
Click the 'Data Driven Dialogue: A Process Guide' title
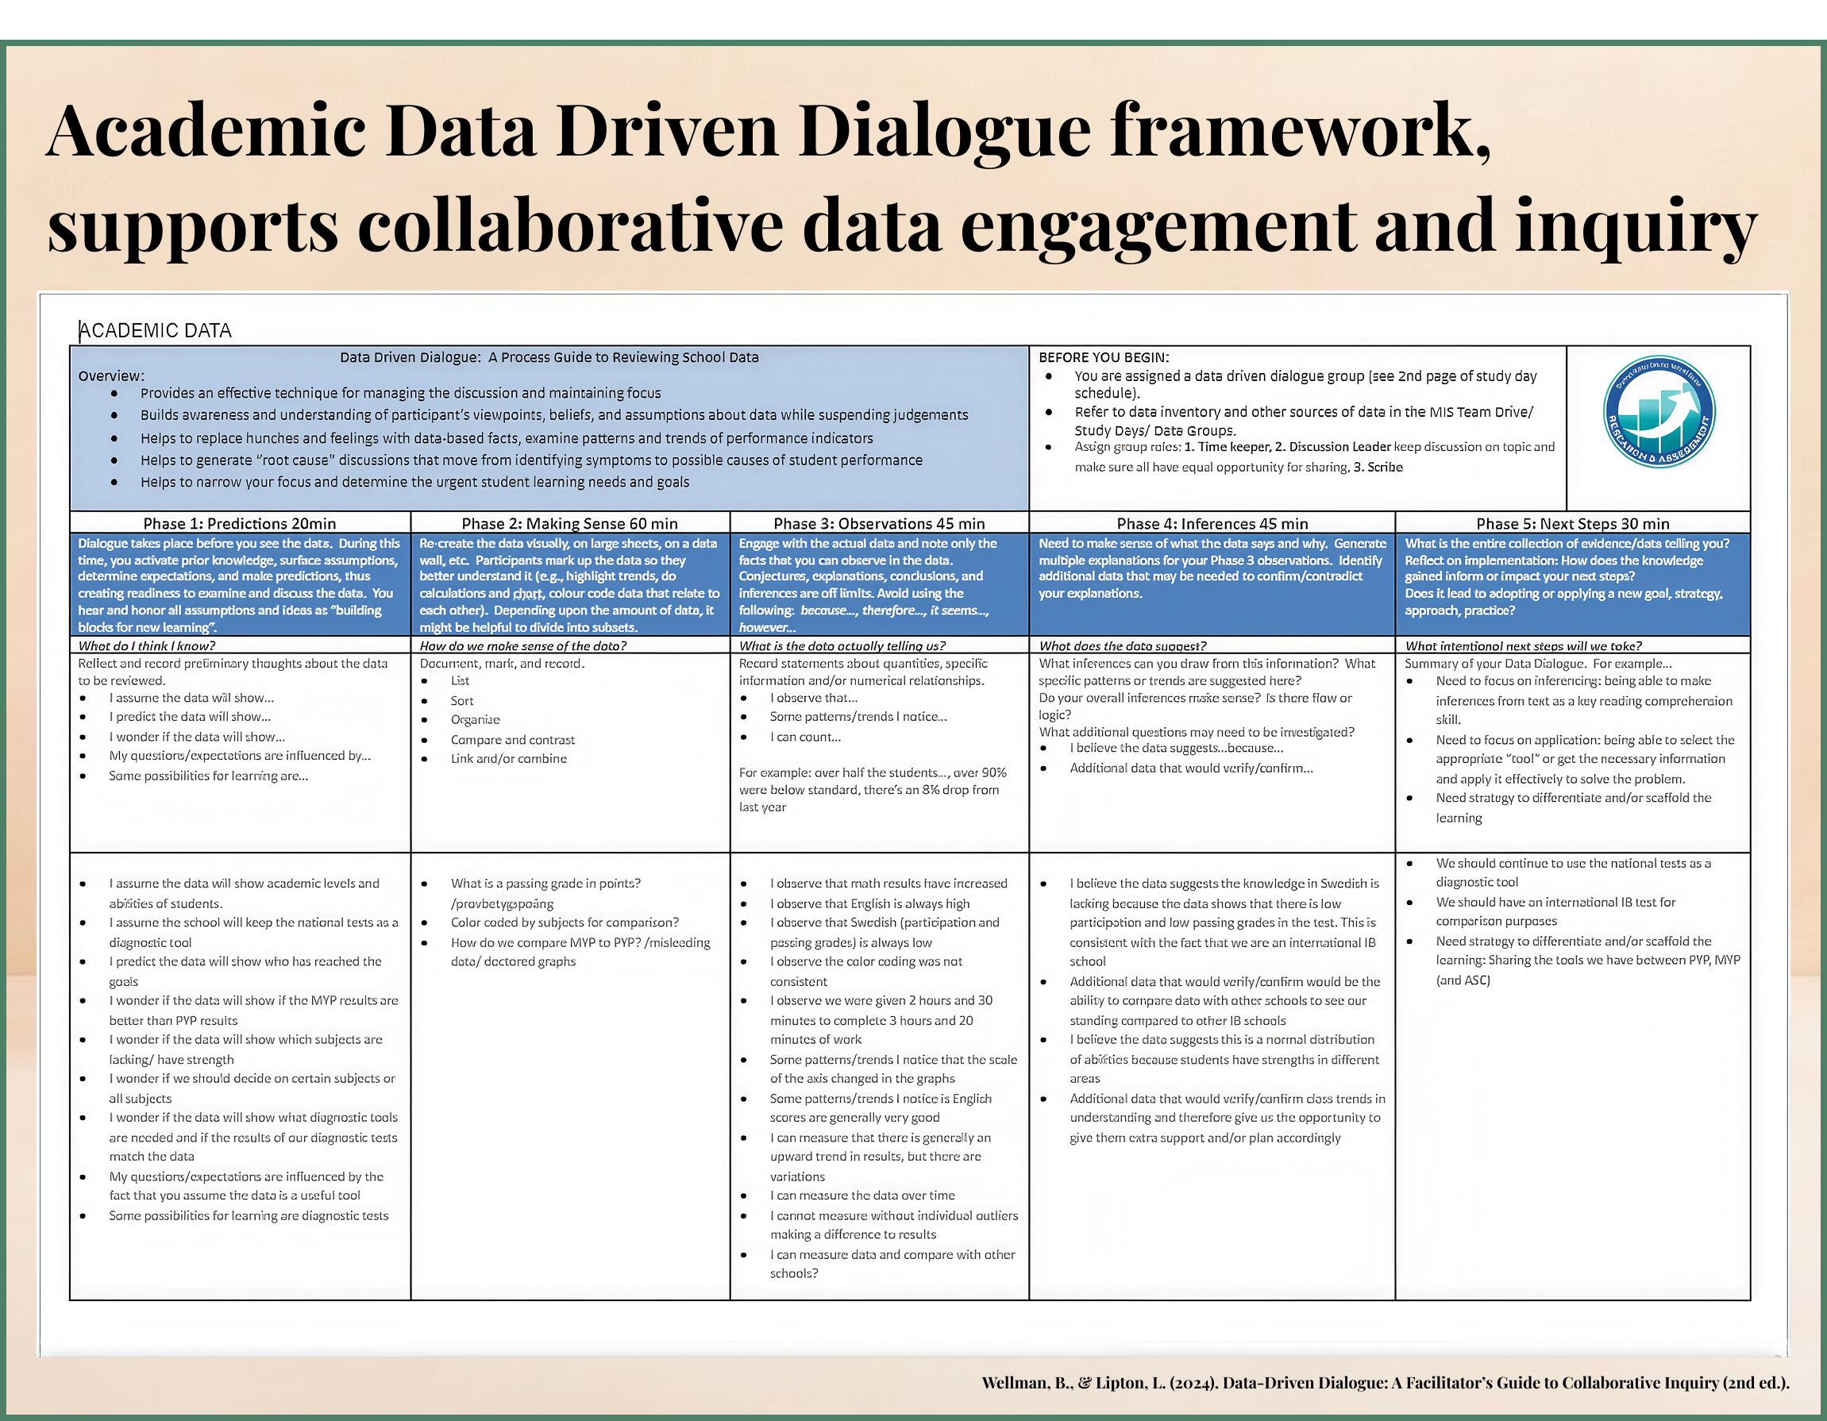(549, 357)
